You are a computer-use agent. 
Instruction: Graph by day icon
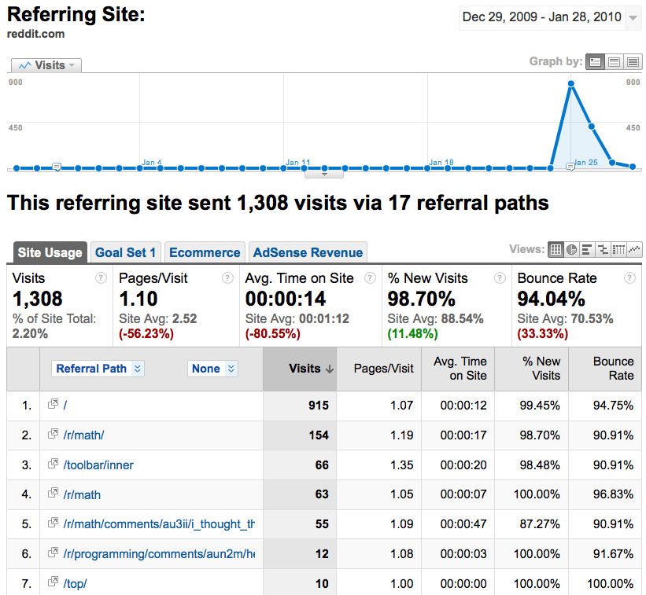point(595,62)
